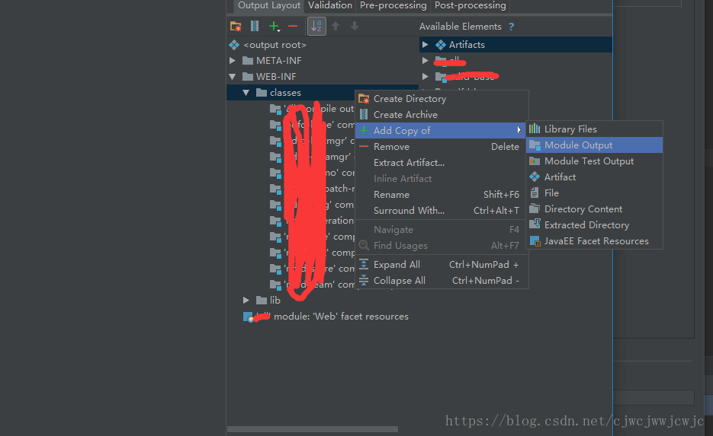This screenshot has width=713, height=436.
Task: Click the Module Test Output folder icon
Action: coord(535,161)
